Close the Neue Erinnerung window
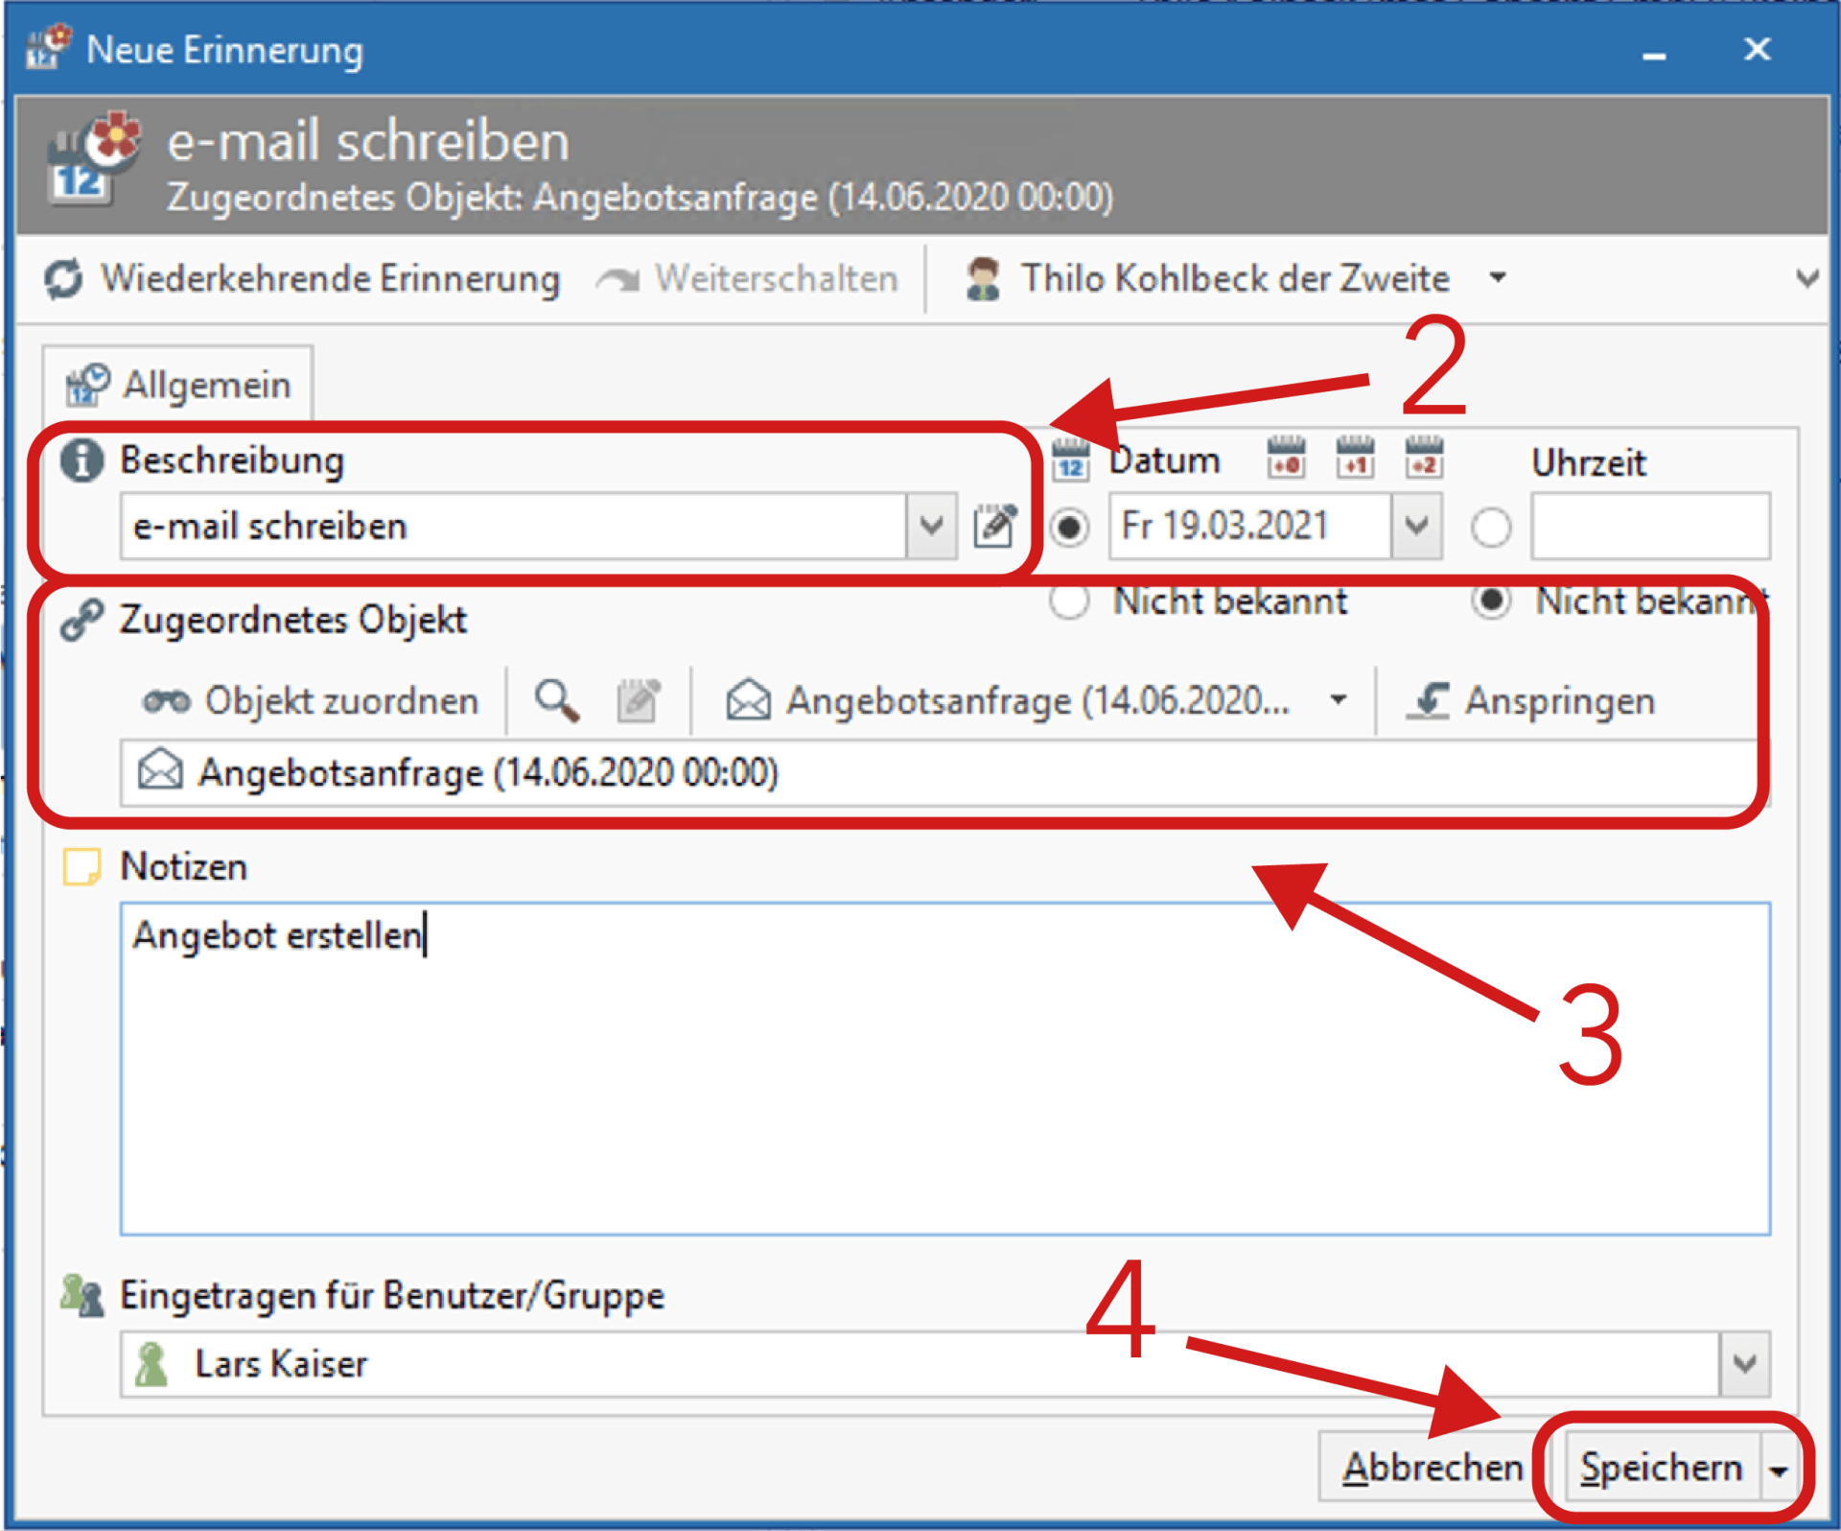This screenshot has height=1531, width=1841. coord(1757,49)
